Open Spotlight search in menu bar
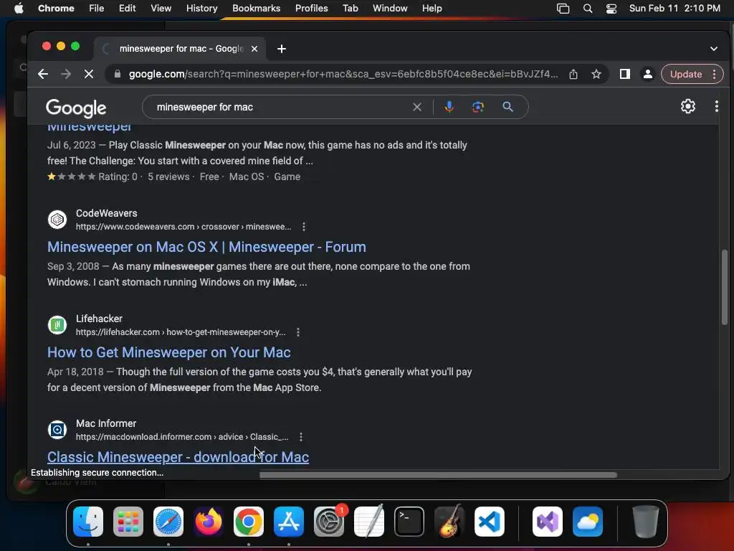 588,9
